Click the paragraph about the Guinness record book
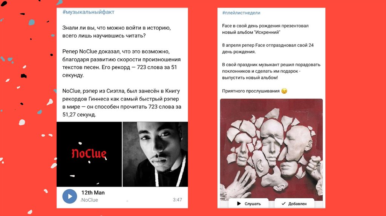386x216 pixels. point(122,103)
